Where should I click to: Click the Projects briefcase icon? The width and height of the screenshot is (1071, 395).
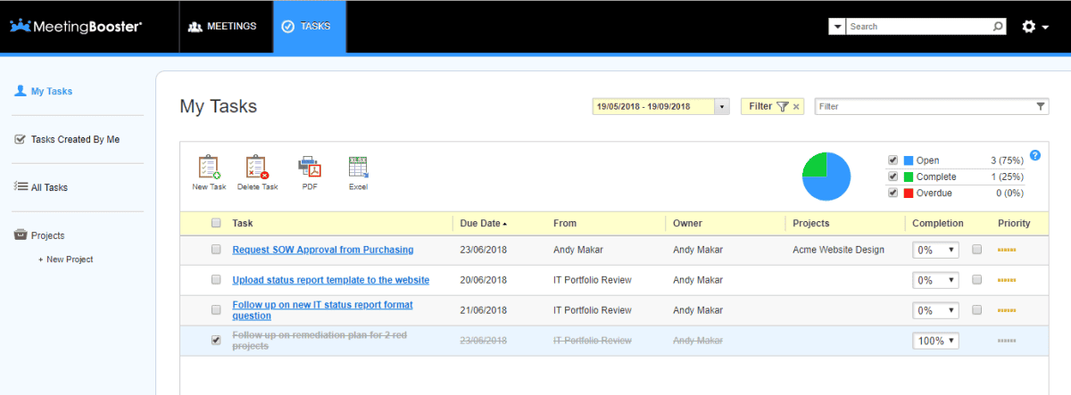(x=21, y=235)
